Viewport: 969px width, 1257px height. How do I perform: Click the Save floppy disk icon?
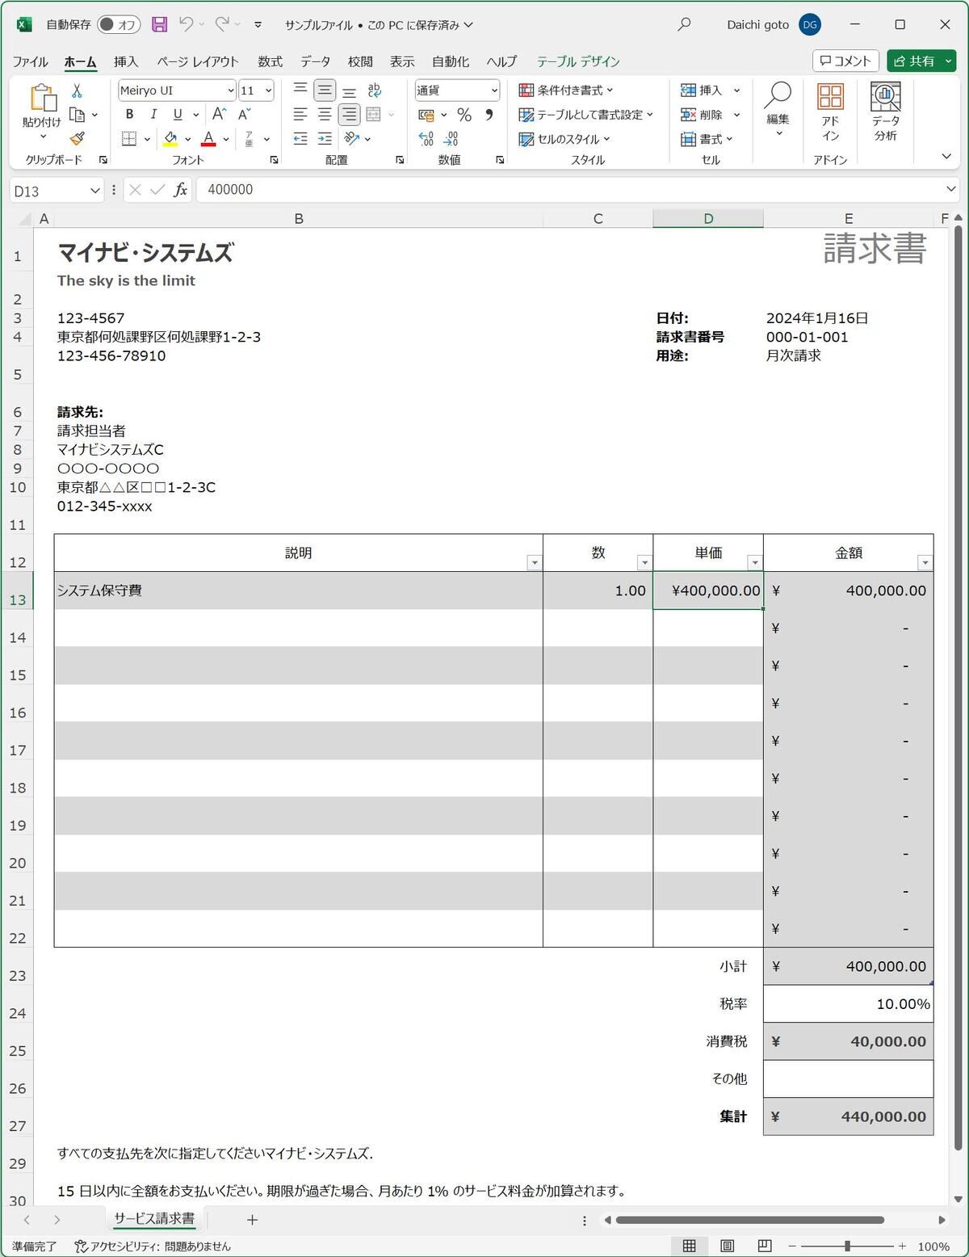click(160, 24)
